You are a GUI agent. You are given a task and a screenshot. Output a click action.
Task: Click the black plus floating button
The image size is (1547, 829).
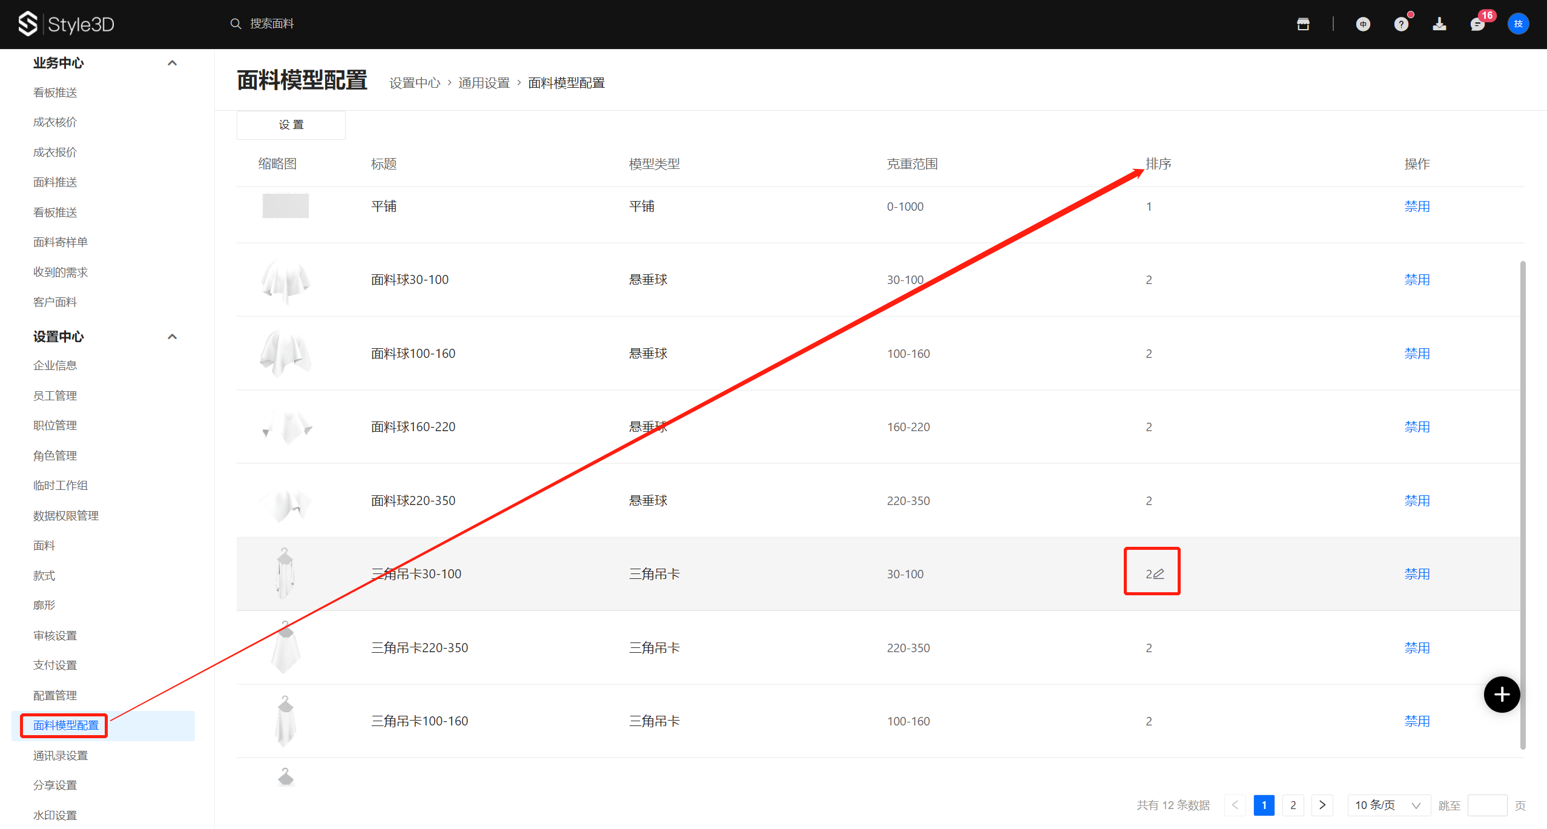point(1502,695)
